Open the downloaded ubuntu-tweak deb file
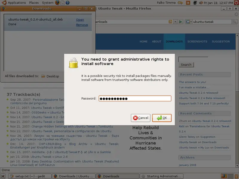The image size is (239, 179). [x=80, y=20]
